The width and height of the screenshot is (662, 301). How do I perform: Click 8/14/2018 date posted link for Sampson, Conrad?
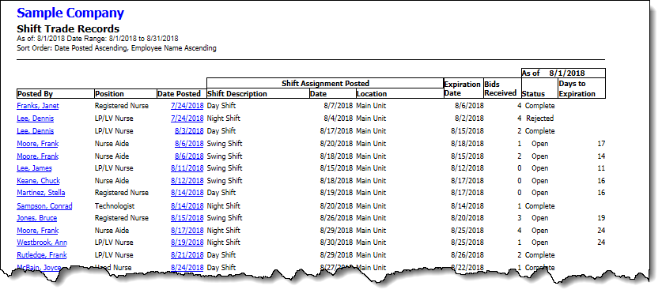tap(187, 206)
